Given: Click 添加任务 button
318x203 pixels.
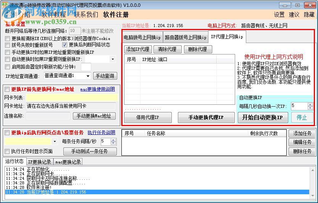Looking at the screenshot, I should [302, 133].
